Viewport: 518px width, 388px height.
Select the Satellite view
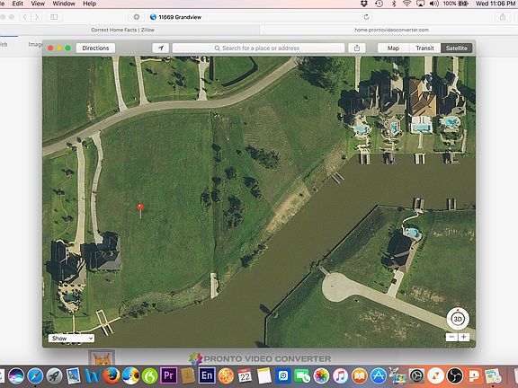[456, 48]
